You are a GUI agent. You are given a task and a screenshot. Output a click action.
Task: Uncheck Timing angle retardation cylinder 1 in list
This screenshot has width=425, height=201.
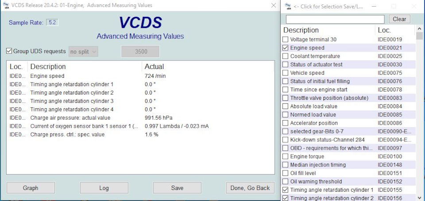coord(286,190)
